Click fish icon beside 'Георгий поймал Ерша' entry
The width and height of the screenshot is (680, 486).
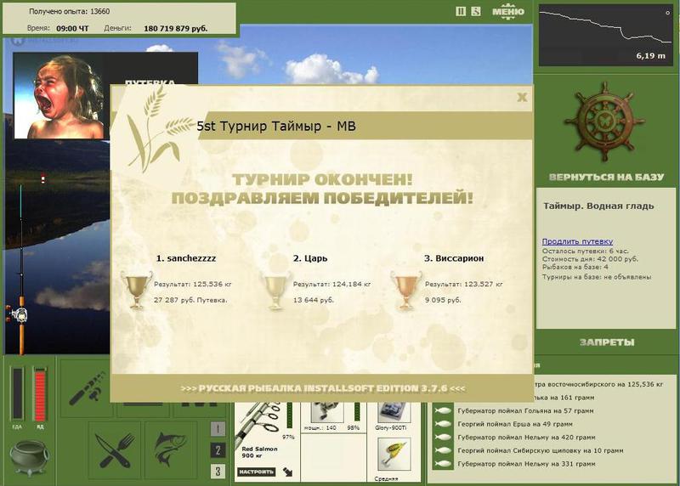click(x=443, y=424)
